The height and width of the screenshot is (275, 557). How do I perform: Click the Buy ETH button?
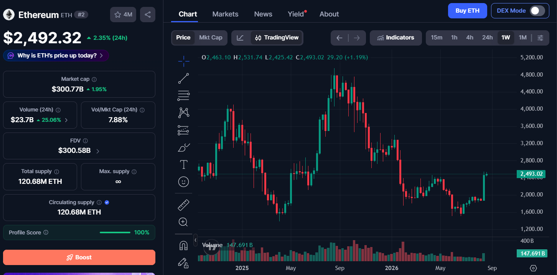pyautogui.click(x=467, y=11)
